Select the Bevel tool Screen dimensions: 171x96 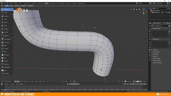pyautogui.click(x=7, y=46)
